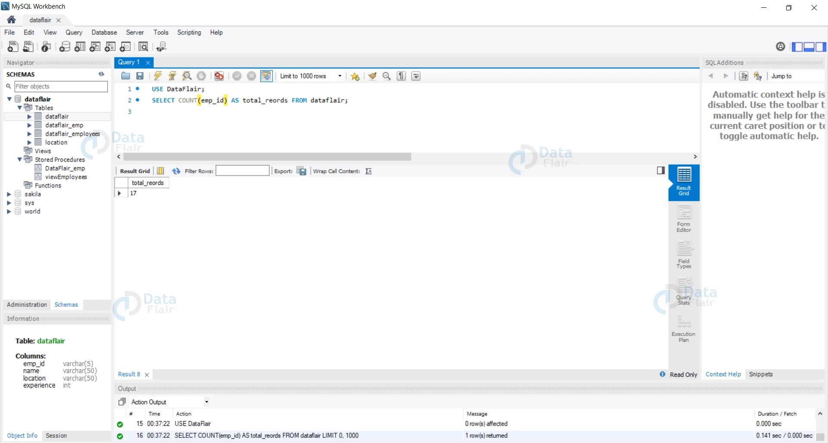Expand the sakila schema
The height and width of the screenshot is (443, 828).
click(x=9, y=194)
